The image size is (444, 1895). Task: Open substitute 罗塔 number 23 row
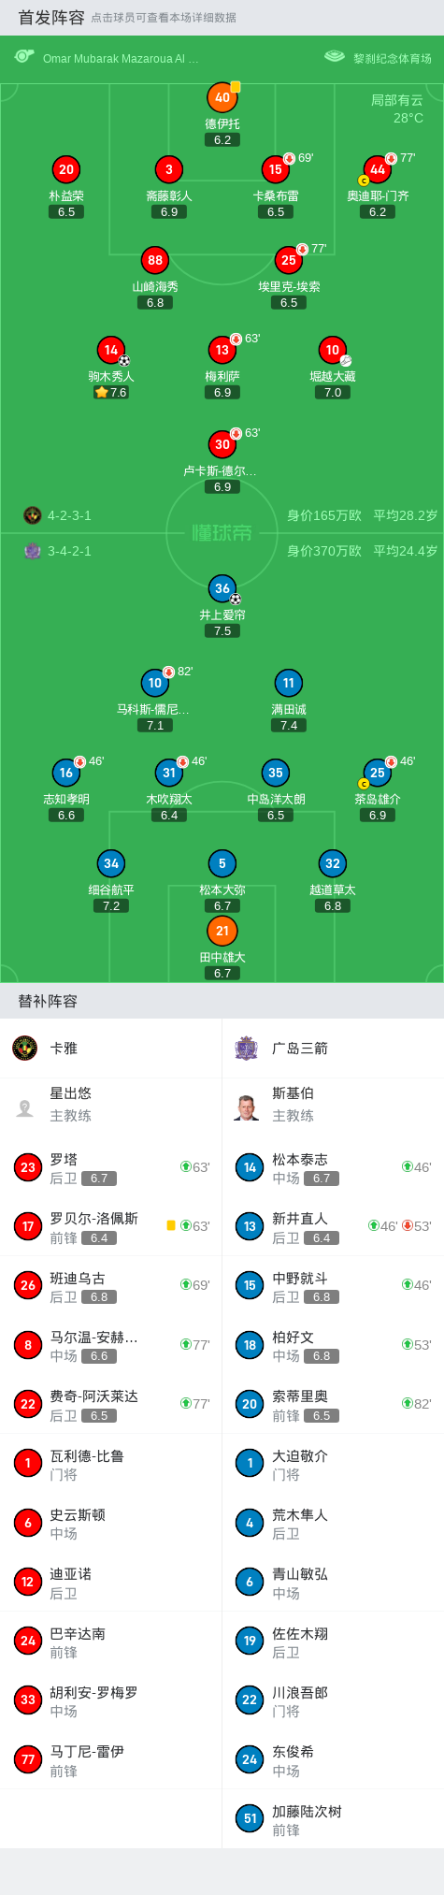click(x=111, y=1167)
